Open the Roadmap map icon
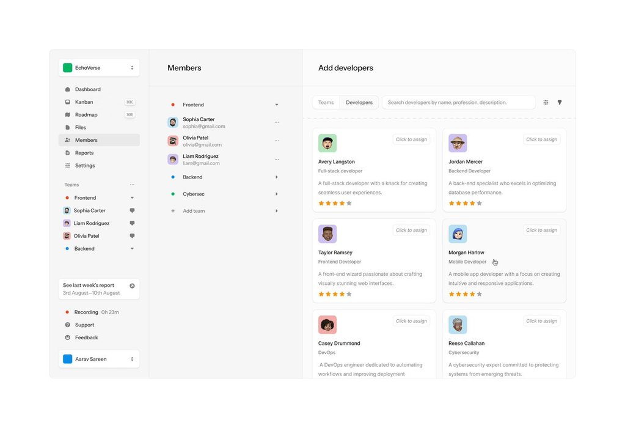Screen dimensions: 625x428 67,115
